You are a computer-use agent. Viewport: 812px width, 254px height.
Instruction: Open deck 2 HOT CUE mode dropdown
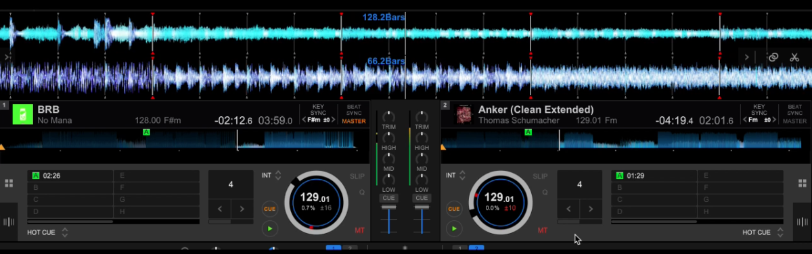pos(763,232)
